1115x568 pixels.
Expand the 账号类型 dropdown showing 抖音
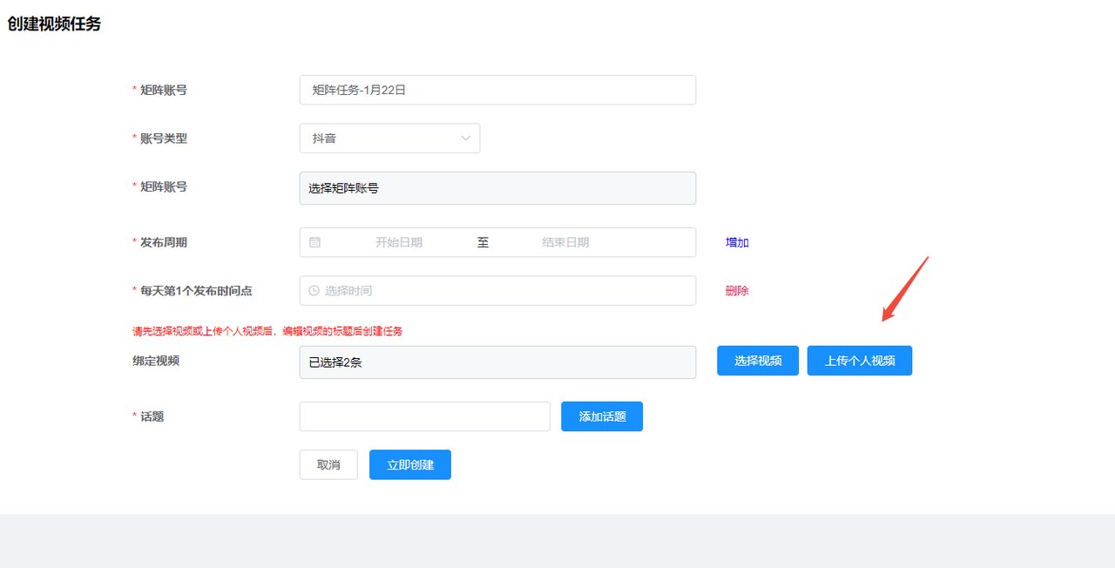(389, 139)
